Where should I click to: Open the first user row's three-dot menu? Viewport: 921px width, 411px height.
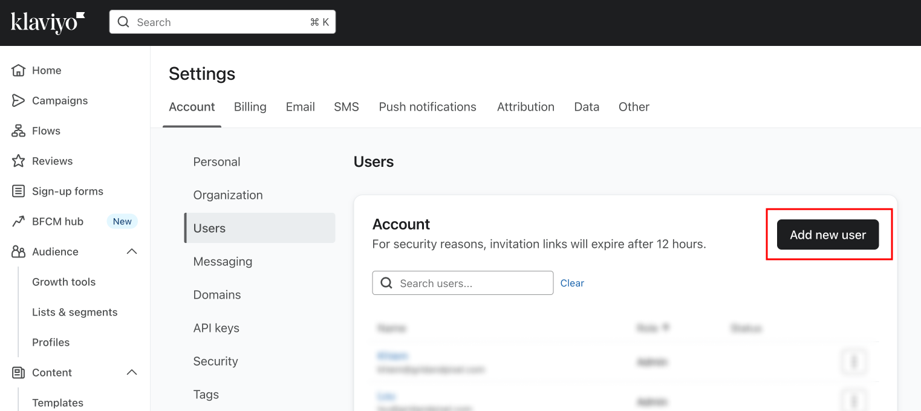point(854,362)
